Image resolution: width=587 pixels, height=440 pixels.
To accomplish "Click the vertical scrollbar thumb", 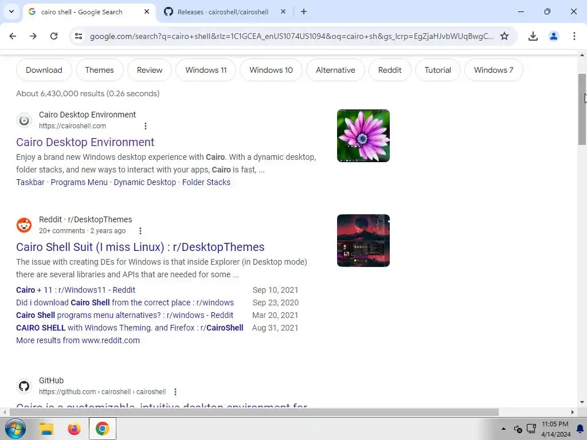I will [582, 109].
